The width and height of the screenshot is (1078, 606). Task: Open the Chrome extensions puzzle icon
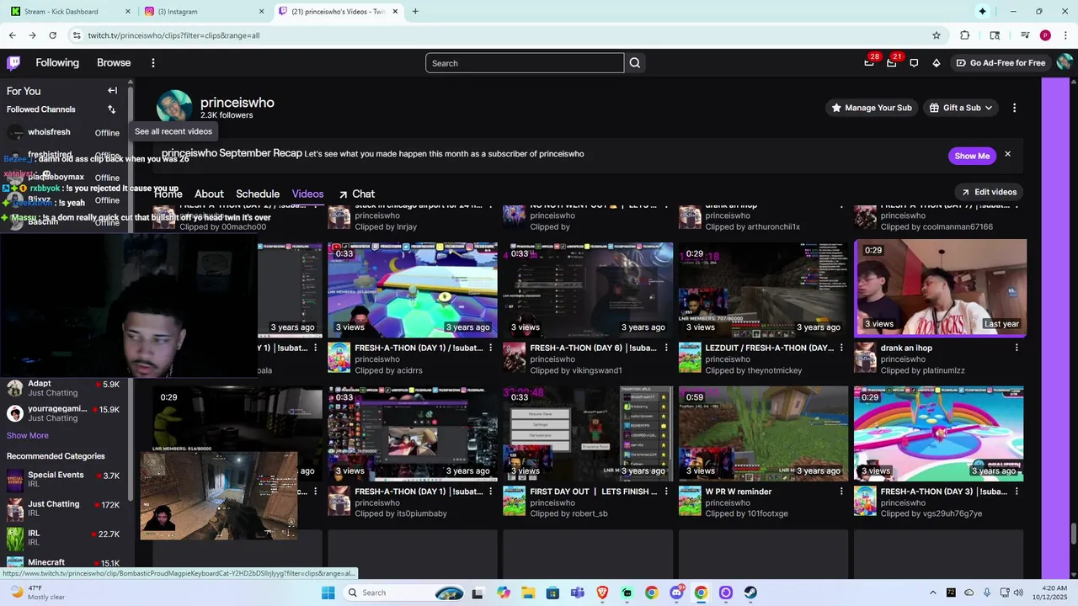click(x=965, y=35)
